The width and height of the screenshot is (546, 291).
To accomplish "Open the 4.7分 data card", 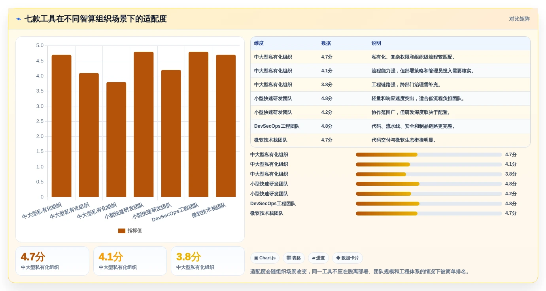I will [52, 261].
